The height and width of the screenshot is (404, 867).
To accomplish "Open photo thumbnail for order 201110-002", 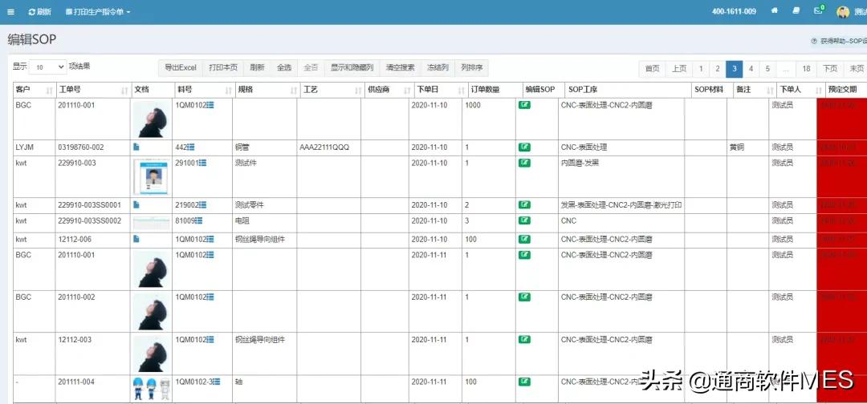I will pyautogui.click(x=152, y=311).
